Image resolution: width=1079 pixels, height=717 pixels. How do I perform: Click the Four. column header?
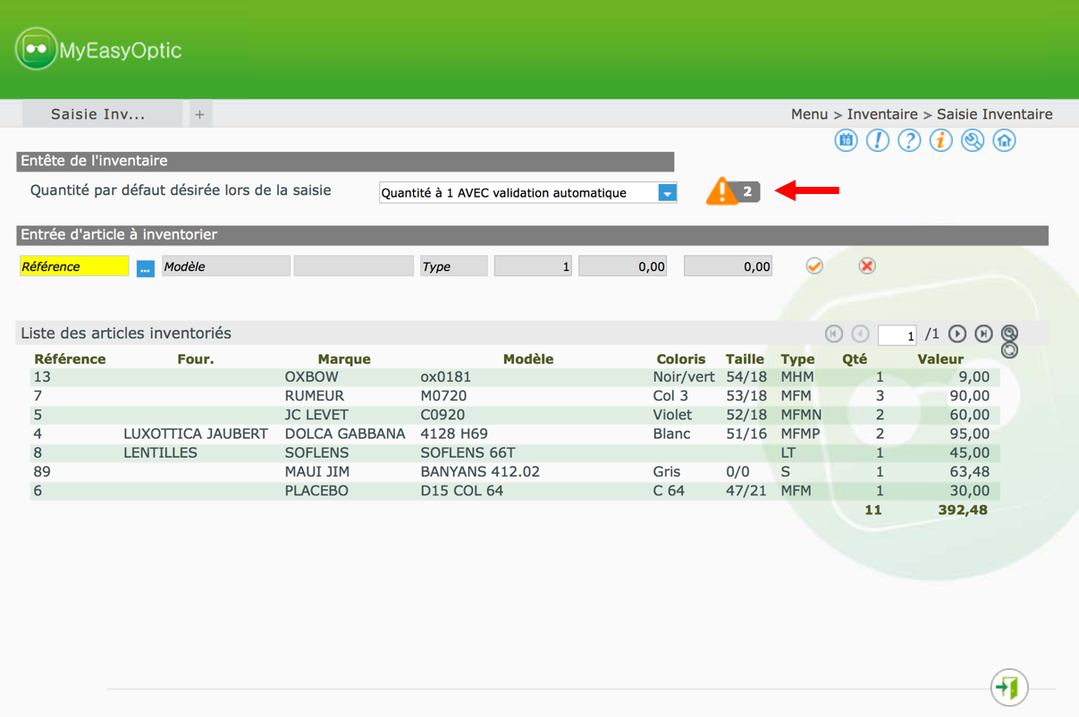pos(196,359)
